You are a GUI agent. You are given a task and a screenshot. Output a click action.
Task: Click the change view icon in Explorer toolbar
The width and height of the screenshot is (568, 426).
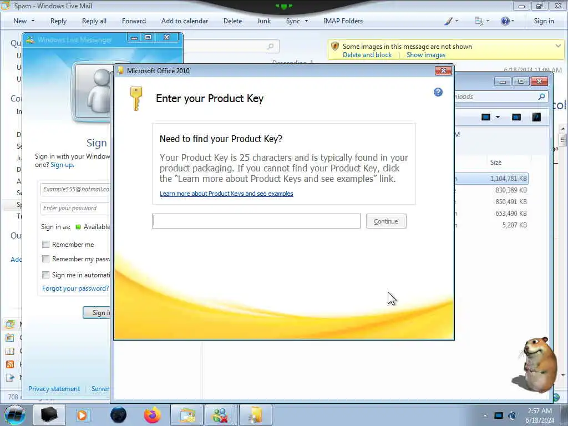click(x=486, y=117)
